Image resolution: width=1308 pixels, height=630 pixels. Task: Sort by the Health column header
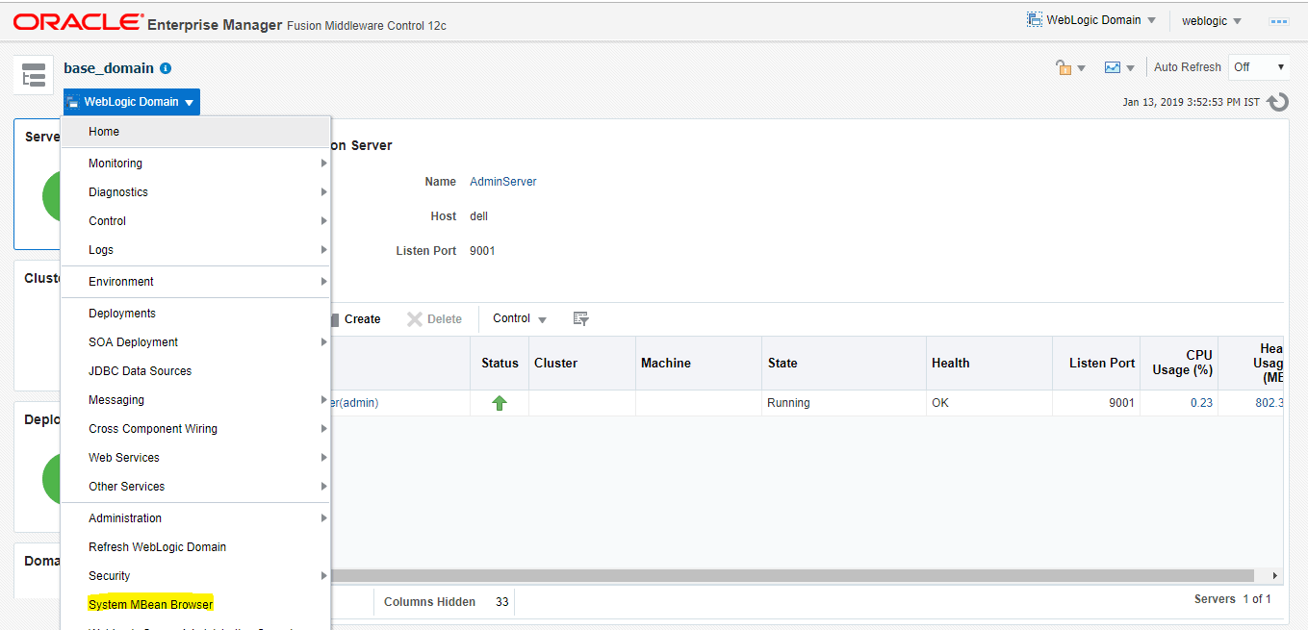click(x=989, y=363)
